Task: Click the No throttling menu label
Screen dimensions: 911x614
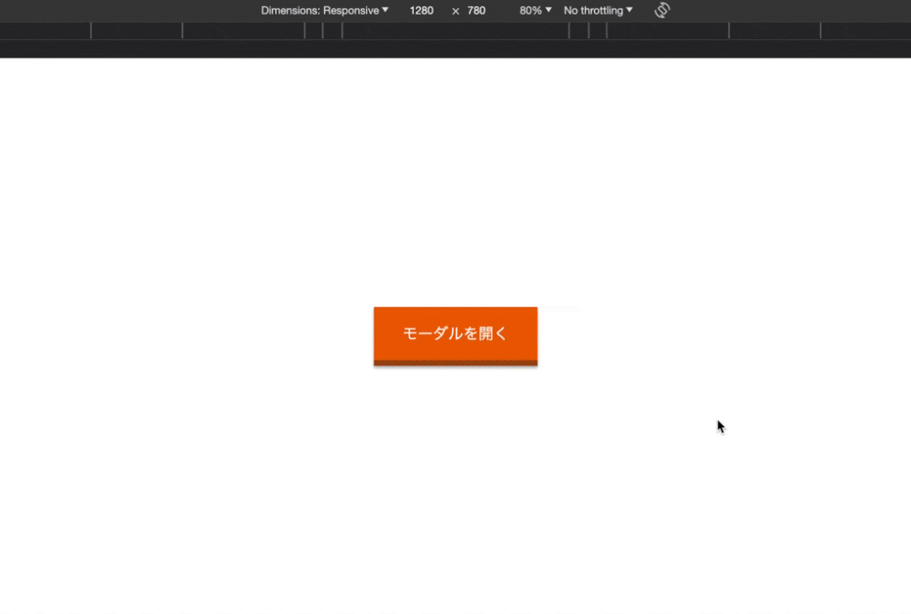Action: [593, 10]
